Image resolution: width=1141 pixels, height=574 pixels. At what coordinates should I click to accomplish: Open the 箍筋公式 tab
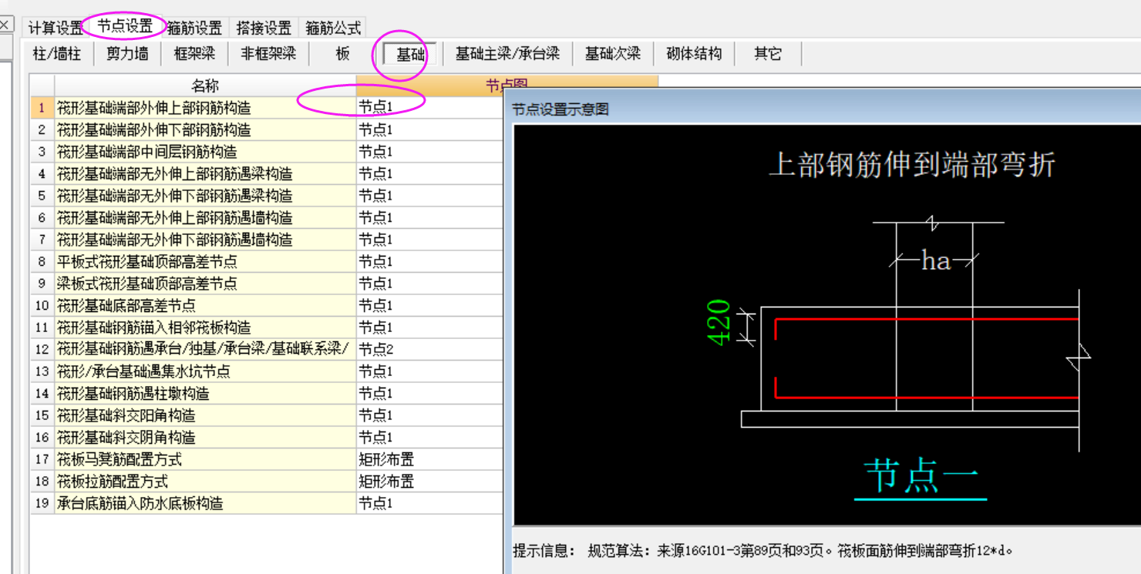point(333,28)
